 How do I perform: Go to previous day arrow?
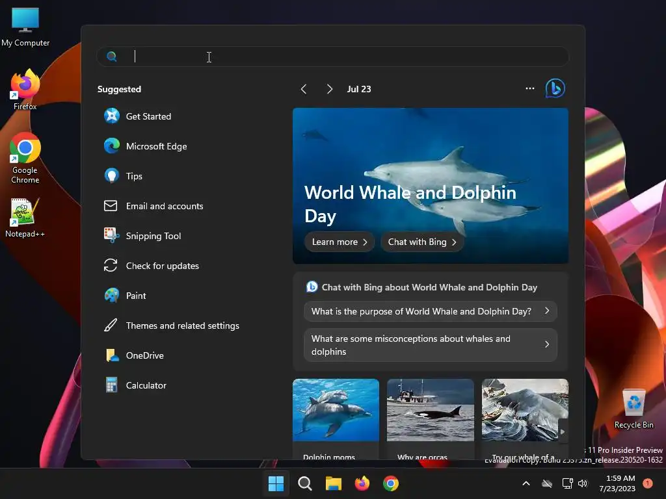(x=304, y=88)
